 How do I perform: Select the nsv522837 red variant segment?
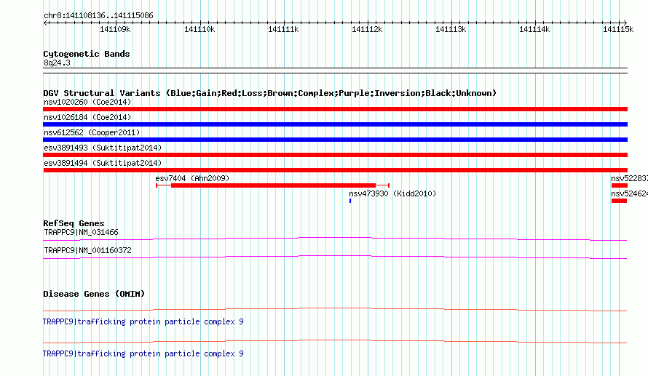(620, 185)
